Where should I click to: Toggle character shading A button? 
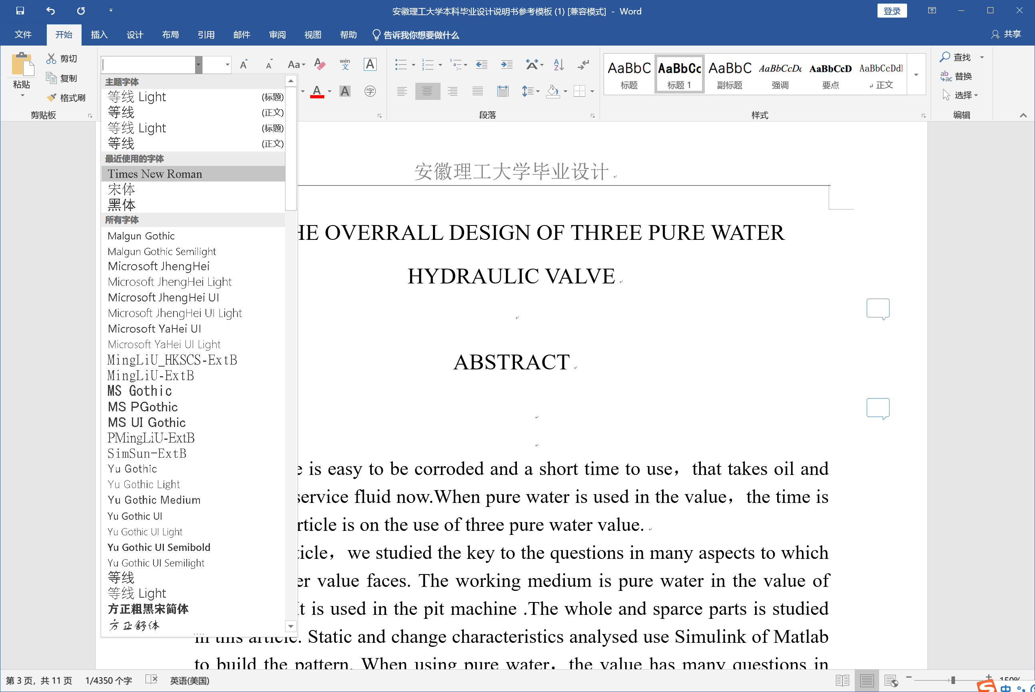(x=345, y=92)
